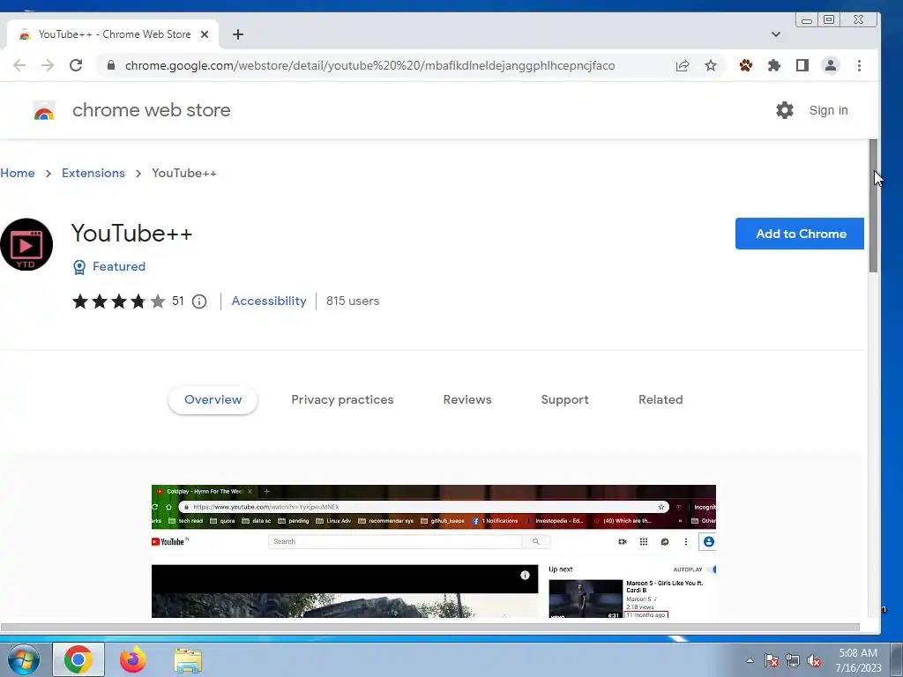The image size is (903, 677).
Task: Open the Extensions puzzle piece menu
Action: point(774,65)
